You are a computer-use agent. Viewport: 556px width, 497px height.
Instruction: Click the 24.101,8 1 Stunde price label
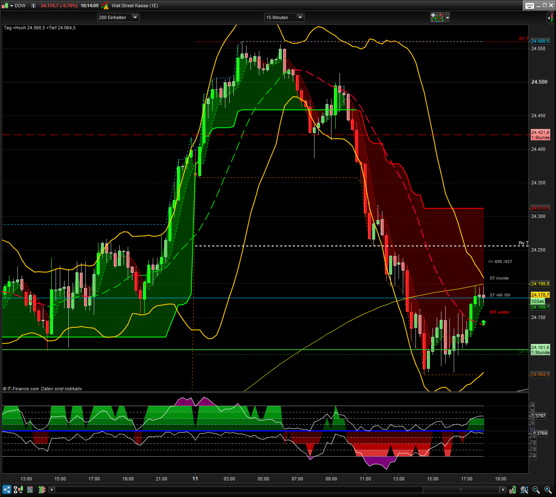tap(540, 350)
